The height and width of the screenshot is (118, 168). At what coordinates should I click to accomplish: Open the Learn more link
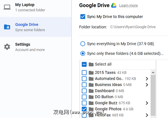[128, 6]
